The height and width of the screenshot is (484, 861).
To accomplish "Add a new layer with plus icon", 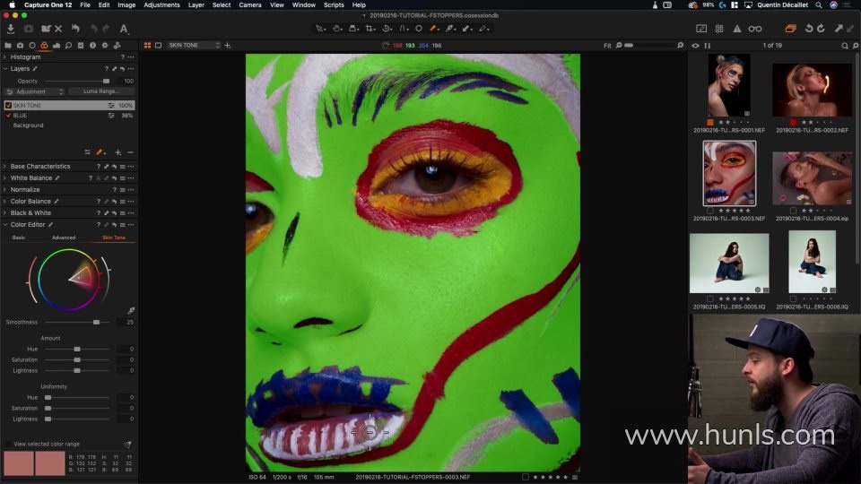I will tap(117, 152).
